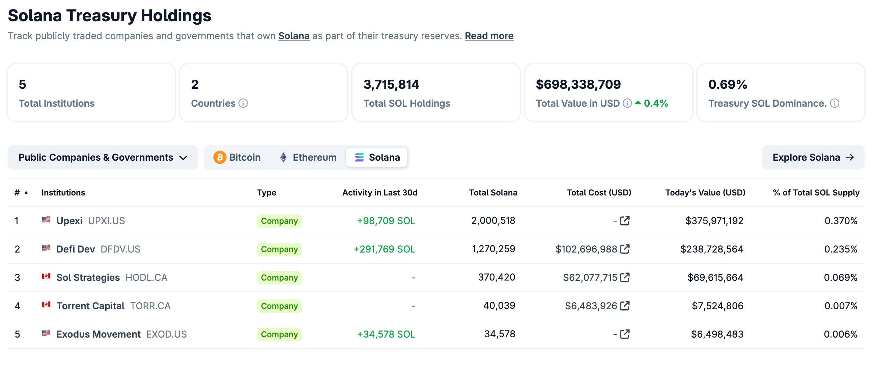Open external link icon in Exodus Movement row
Image resolution: width=874 pixels, height=370 pixels.
click(x=625, y=334)
